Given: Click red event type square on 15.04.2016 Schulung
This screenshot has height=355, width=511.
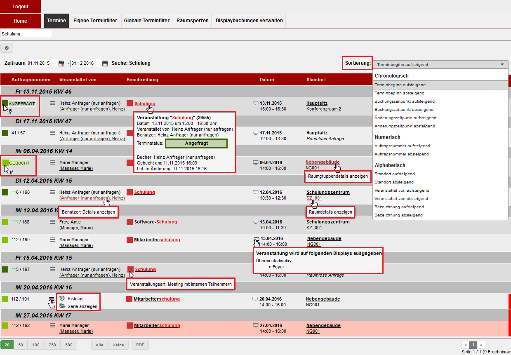Looking at the screenshot, I should click(131, 269).
